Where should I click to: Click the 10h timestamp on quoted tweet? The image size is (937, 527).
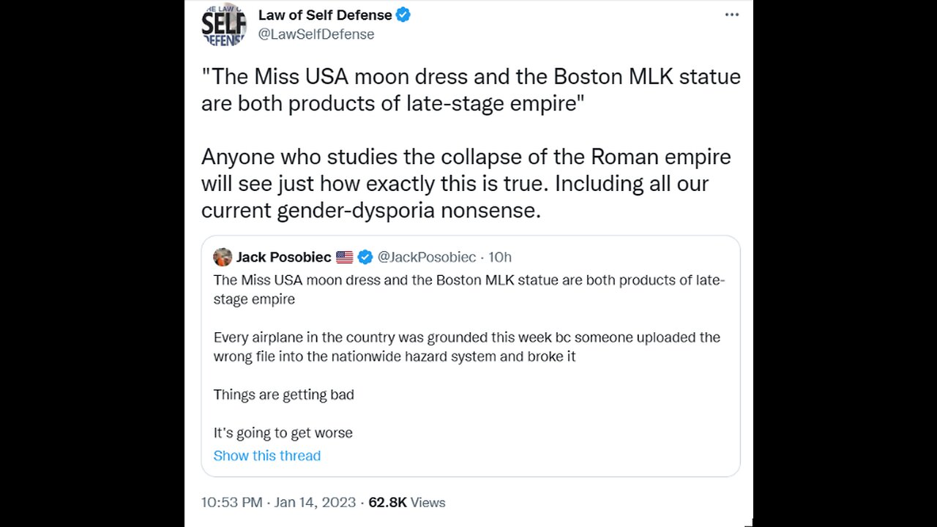coord(500,257)
